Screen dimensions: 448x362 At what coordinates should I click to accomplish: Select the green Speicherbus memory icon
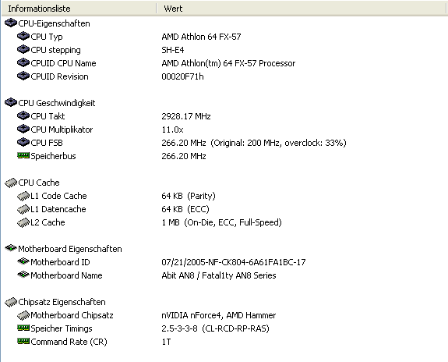(23, 156)
